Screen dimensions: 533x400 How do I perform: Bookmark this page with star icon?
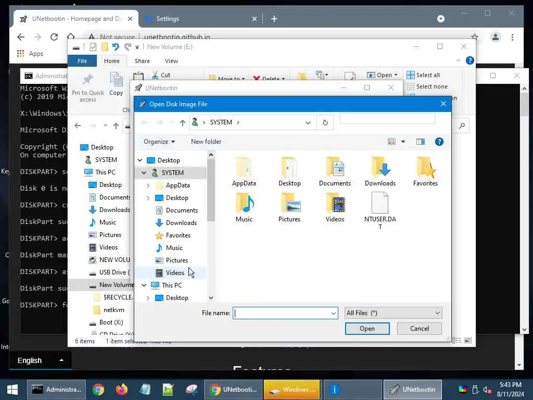[x=475, y=37]
